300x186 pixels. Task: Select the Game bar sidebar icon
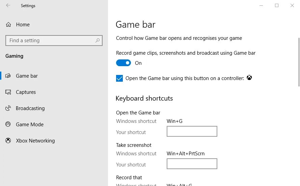[8, 76]
